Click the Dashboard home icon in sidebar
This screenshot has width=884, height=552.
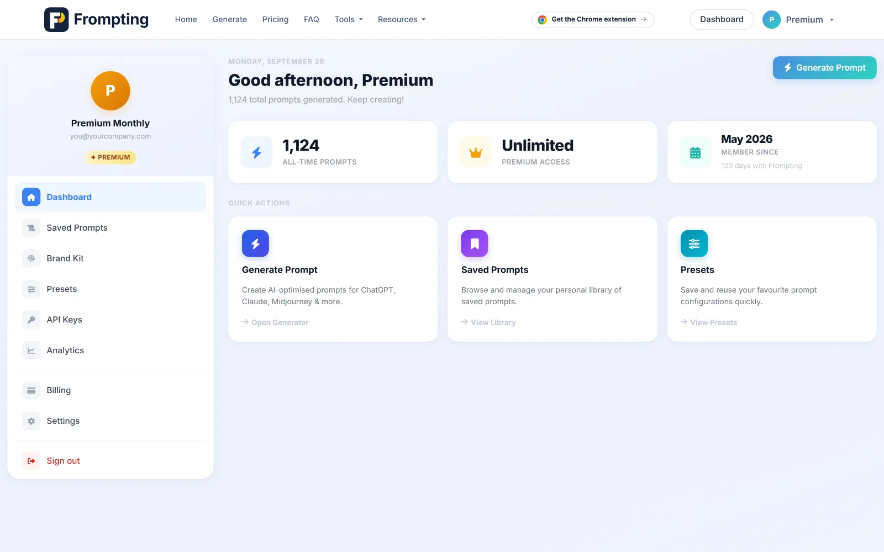(31, 197)
